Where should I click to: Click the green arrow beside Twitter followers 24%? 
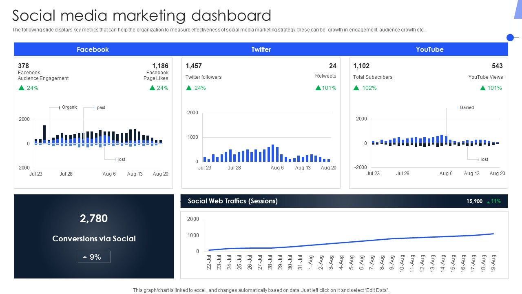189,88
